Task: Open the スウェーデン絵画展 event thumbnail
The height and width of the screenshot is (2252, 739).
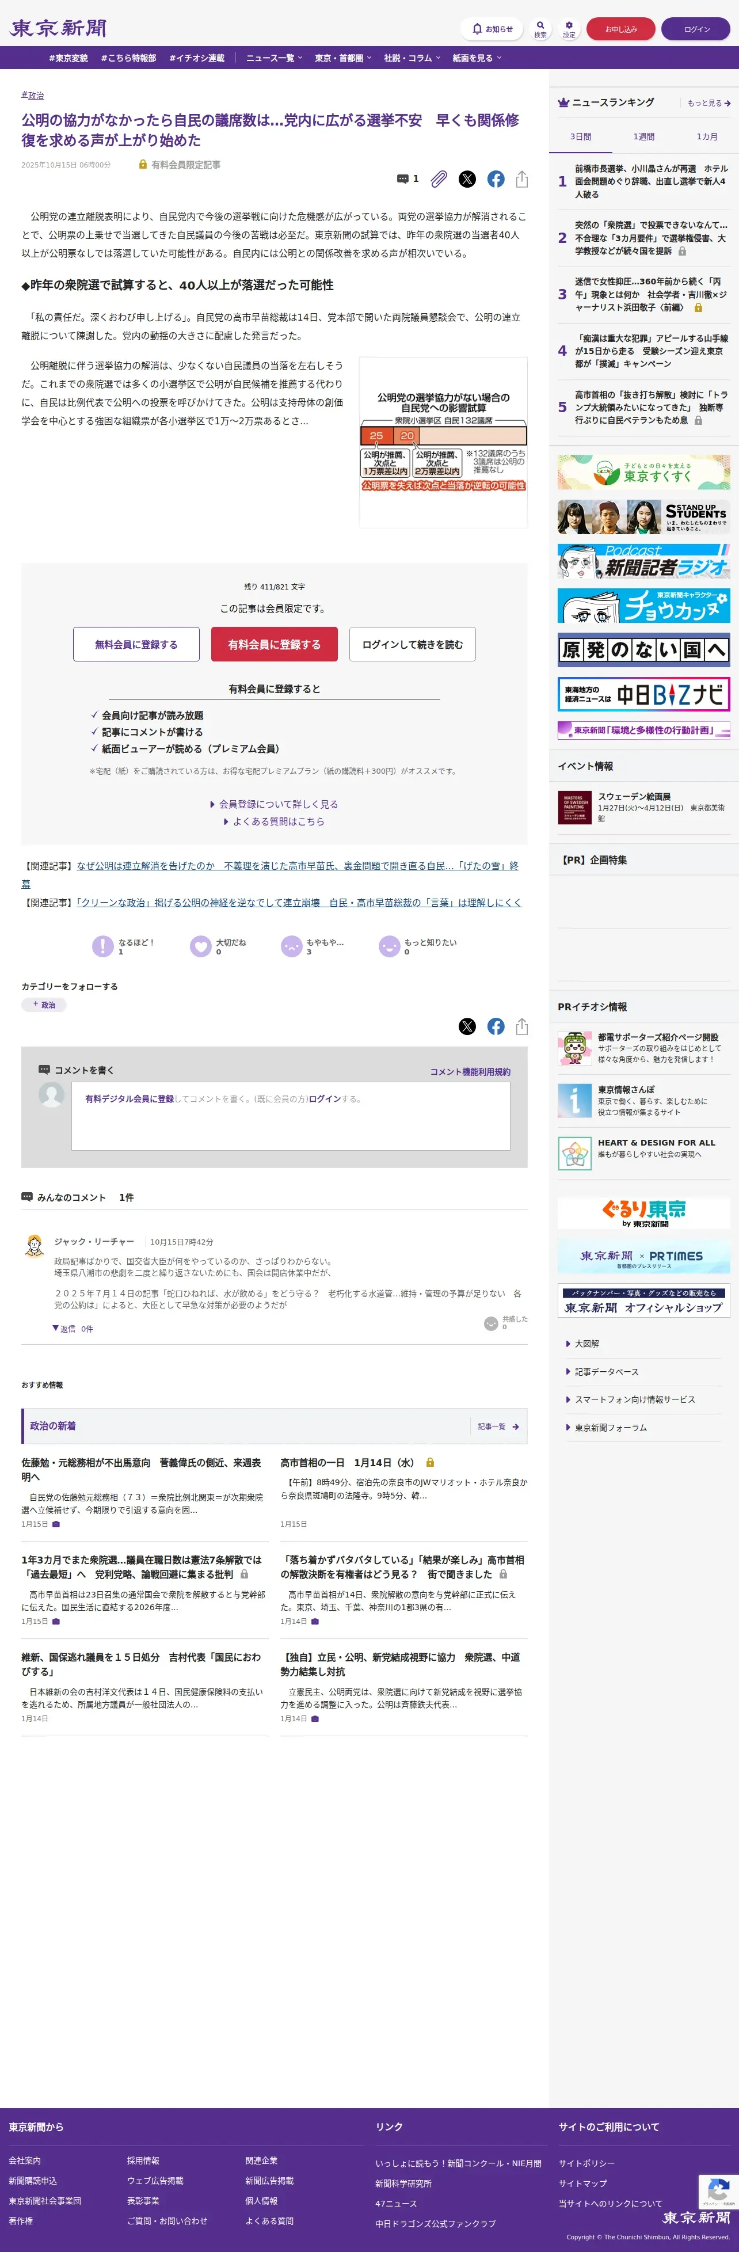Action: (x=574, y=808)
